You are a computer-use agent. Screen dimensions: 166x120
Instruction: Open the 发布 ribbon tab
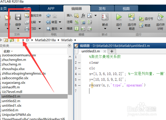102,9
